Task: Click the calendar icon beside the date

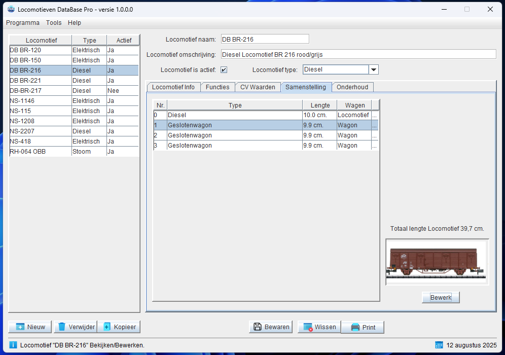Action: pyautogui.click(x=439, y=345)
